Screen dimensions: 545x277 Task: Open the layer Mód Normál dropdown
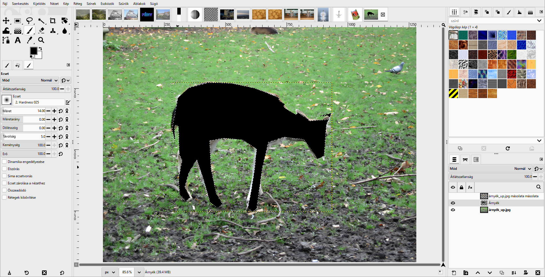490,169
